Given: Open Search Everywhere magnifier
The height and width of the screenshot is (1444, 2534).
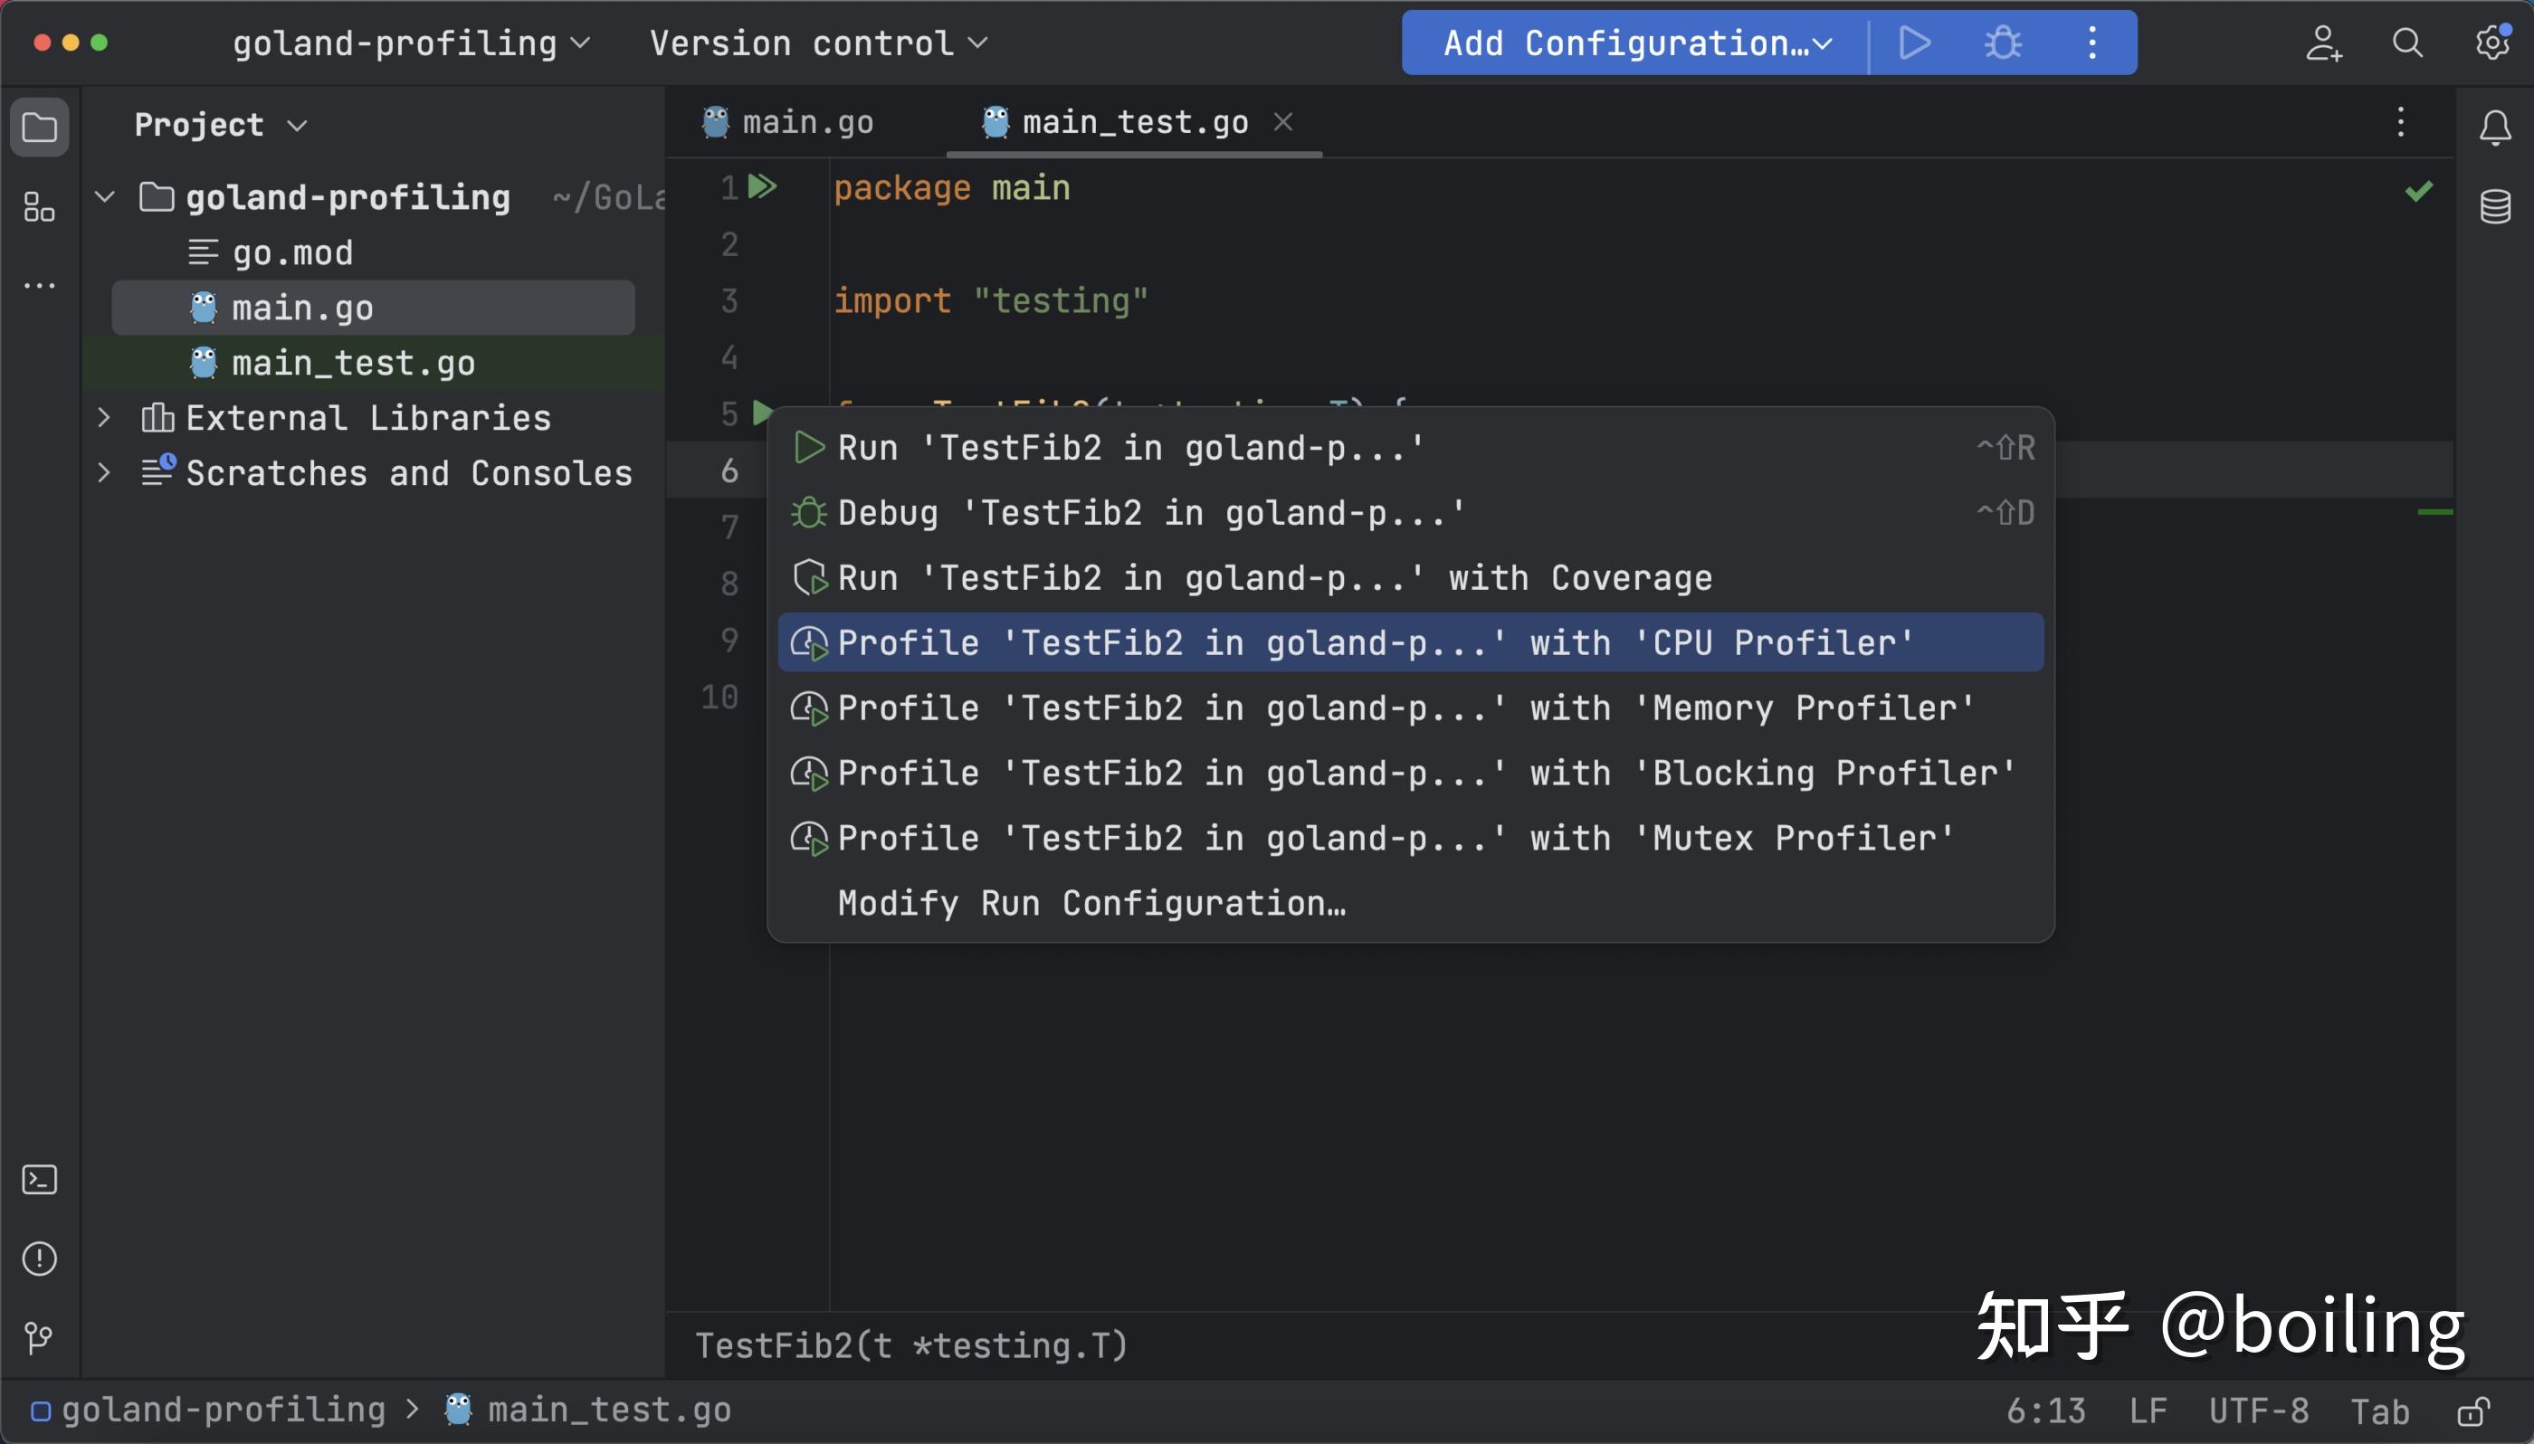Looking at the screenshot, I should (2407, 43).
